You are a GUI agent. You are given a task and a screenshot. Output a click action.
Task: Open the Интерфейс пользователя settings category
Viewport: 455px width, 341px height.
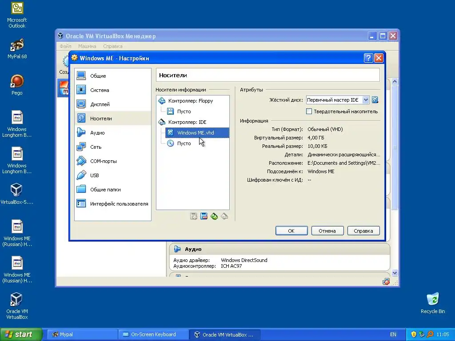[112, 203]
